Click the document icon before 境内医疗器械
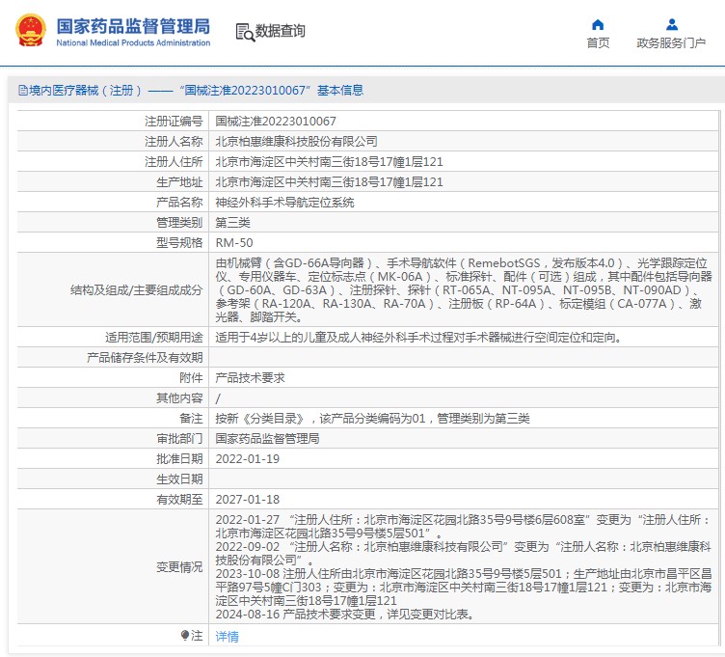Viewport: 725px width, 657px height. click(23, 91)
